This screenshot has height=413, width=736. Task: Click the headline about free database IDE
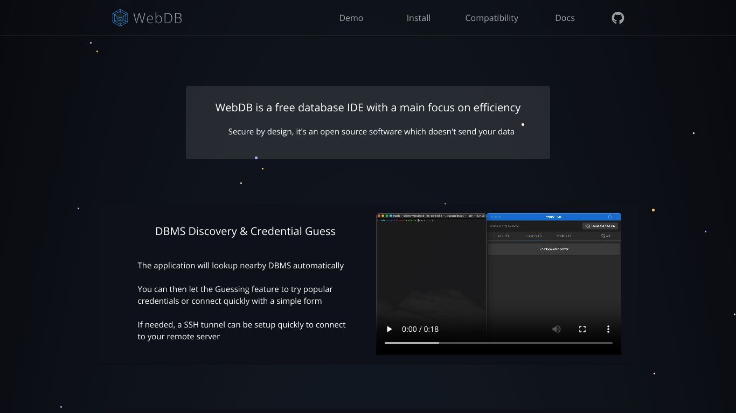[x=368, y=108]
